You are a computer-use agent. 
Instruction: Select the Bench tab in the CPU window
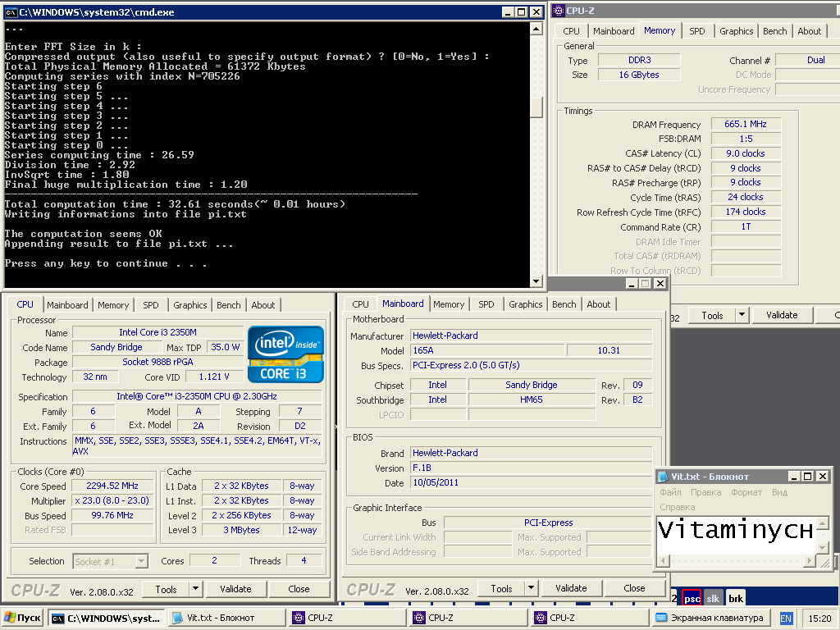pos(229,305)
